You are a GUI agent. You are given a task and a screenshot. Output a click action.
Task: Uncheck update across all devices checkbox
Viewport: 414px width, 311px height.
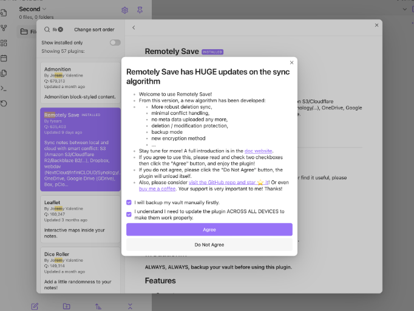(x=129, y=214)
